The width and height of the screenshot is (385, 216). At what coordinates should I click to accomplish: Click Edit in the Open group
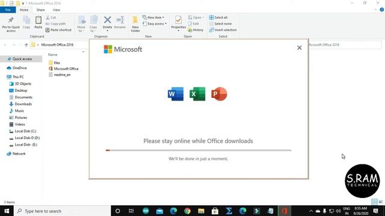[194, 24]
